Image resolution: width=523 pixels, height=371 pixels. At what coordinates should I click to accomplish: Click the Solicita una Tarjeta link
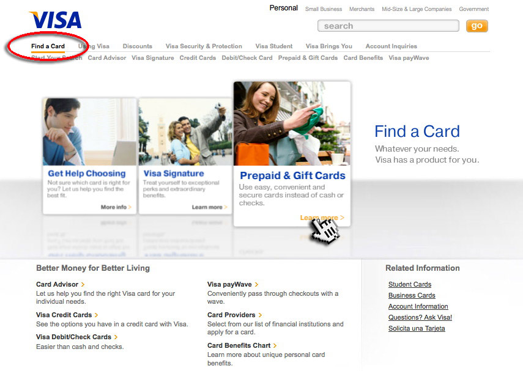pyautogui.click(x=417, y=328)
